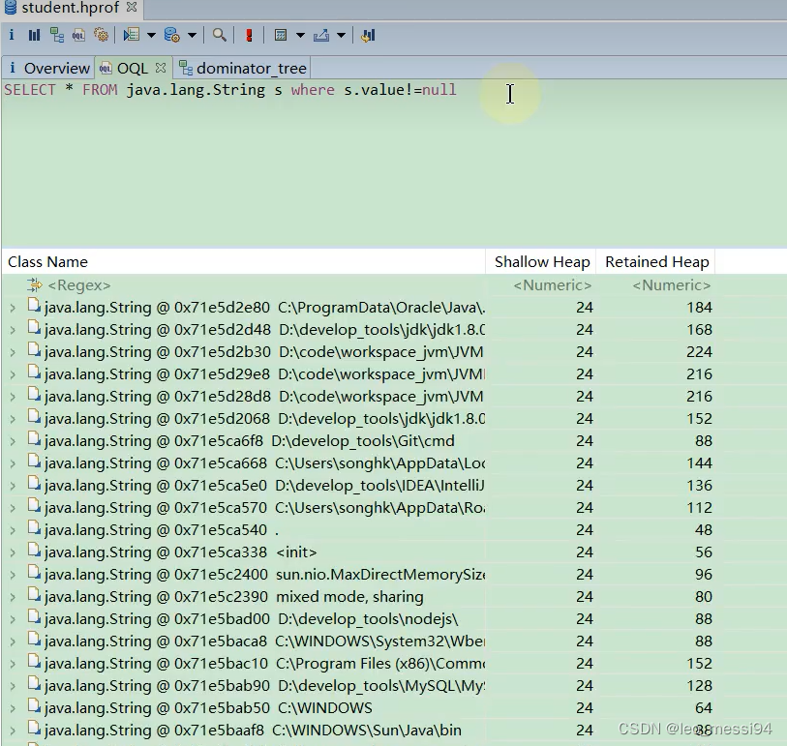
Task: Open the OQL query editor toolbar icon
Action: point(78,35)
